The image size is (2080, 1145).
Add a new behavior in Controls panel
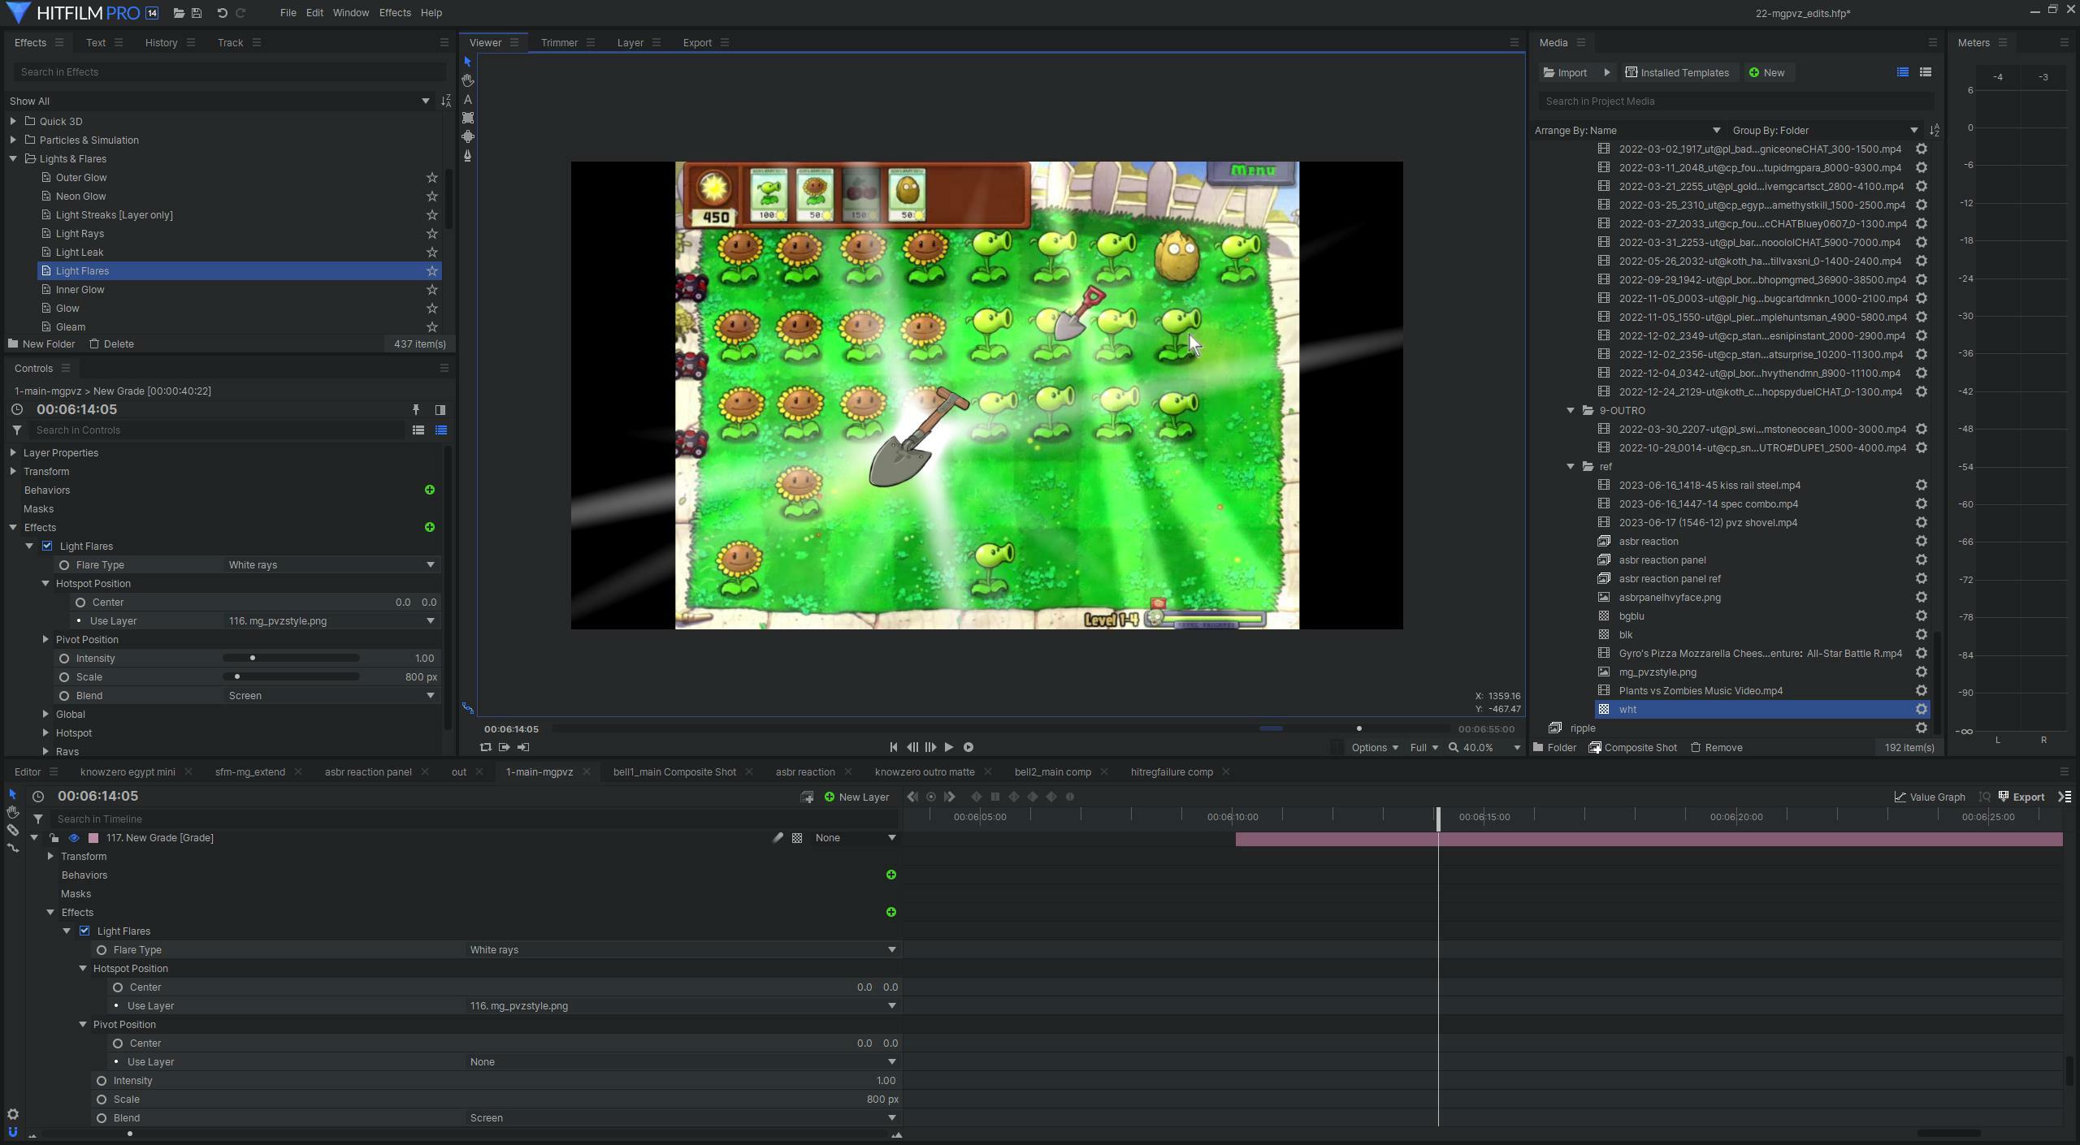tap(430, 490)
